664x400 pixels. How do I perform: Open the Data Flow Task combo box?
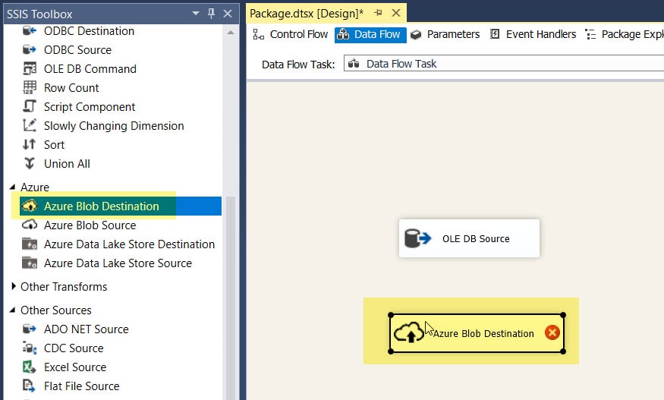pos(504,64)
